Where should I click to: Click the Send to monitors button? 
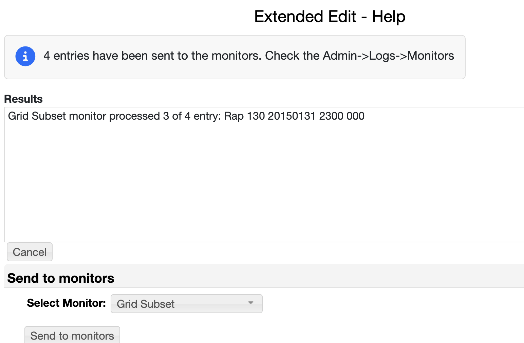click(72, 335)
